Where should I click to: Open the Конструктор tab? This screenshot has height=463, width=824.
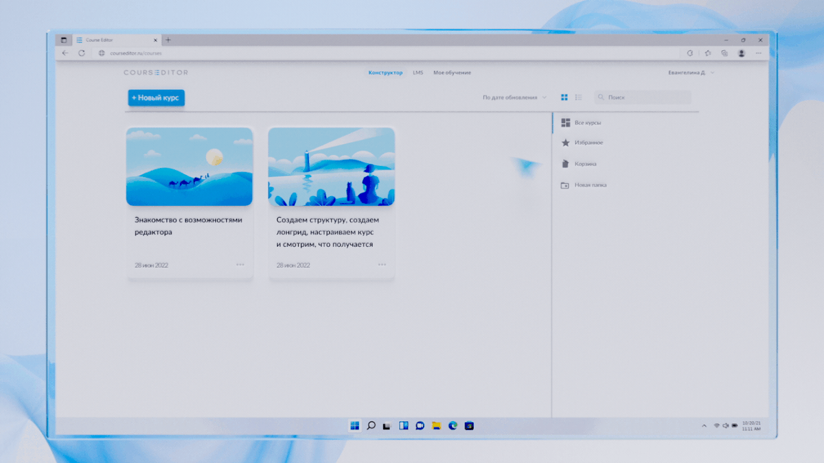pos(385,73)
